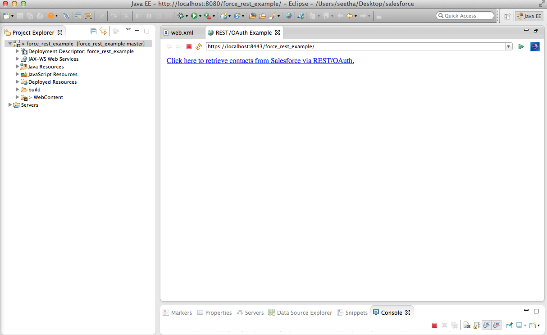
Task: Click Collapse All in Project Explorer
Action: point(93,31)
